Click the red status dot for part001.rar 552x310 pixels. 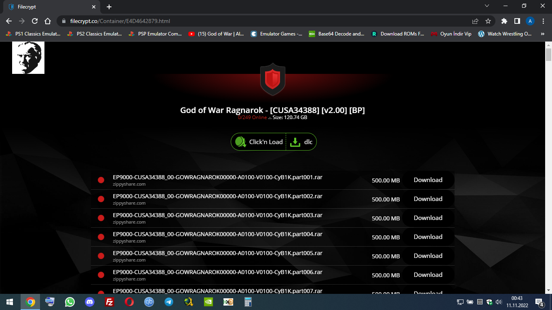[101, 180]
